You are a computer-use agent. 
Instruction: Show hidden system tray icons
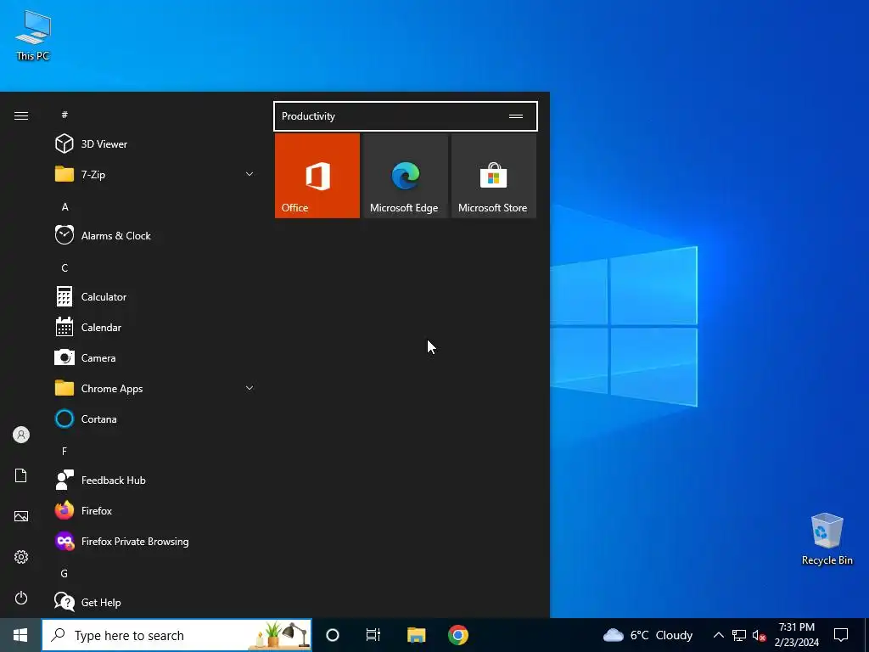718,635
